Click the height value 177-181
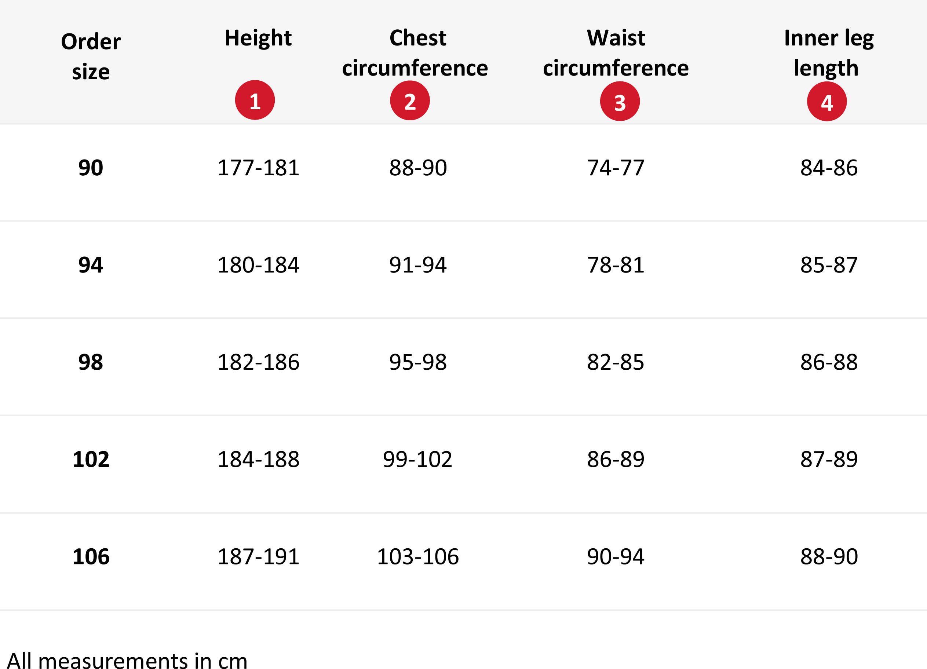927x669 pixels. (x=258, y=168)
